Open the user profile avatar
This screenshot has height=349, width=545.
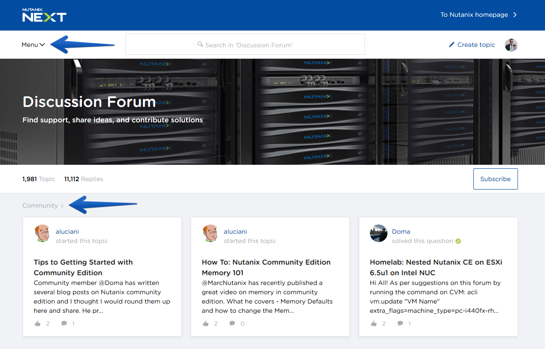coord(511,45)
